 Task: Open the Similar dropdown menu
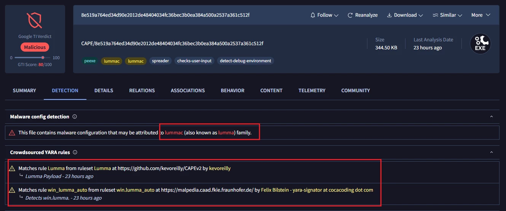coord(448,15)
